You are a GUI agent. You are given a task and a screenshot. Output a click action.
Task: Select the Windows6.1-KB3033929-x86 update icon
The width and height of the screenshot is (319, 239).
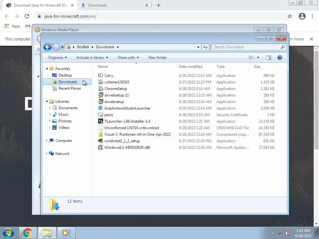[x=101, y=147]
